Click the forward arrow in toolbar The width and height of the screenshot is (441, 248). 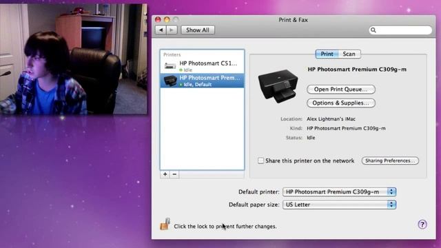[x=172, y=30]
